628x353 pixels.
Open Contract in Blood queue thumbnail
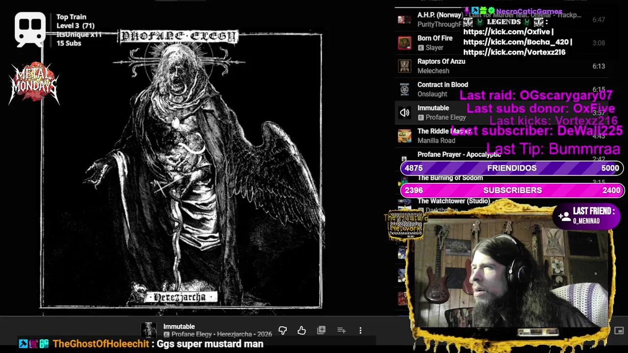[x=405, y=89]
